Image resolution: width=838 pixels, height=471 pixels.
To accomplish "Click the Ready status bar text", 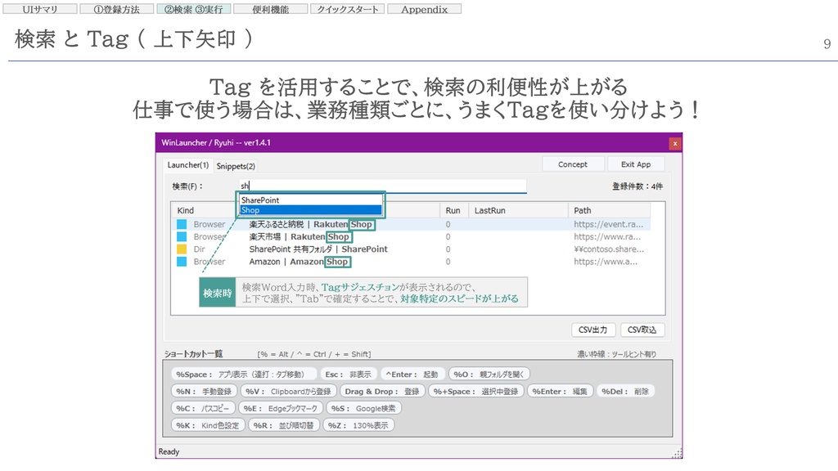I will tap(169, 451).
